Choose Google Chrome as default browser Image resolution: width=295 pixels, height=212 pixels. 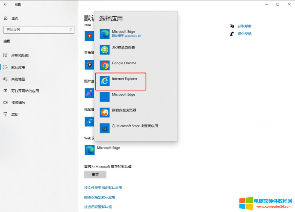tap(124, 63)
